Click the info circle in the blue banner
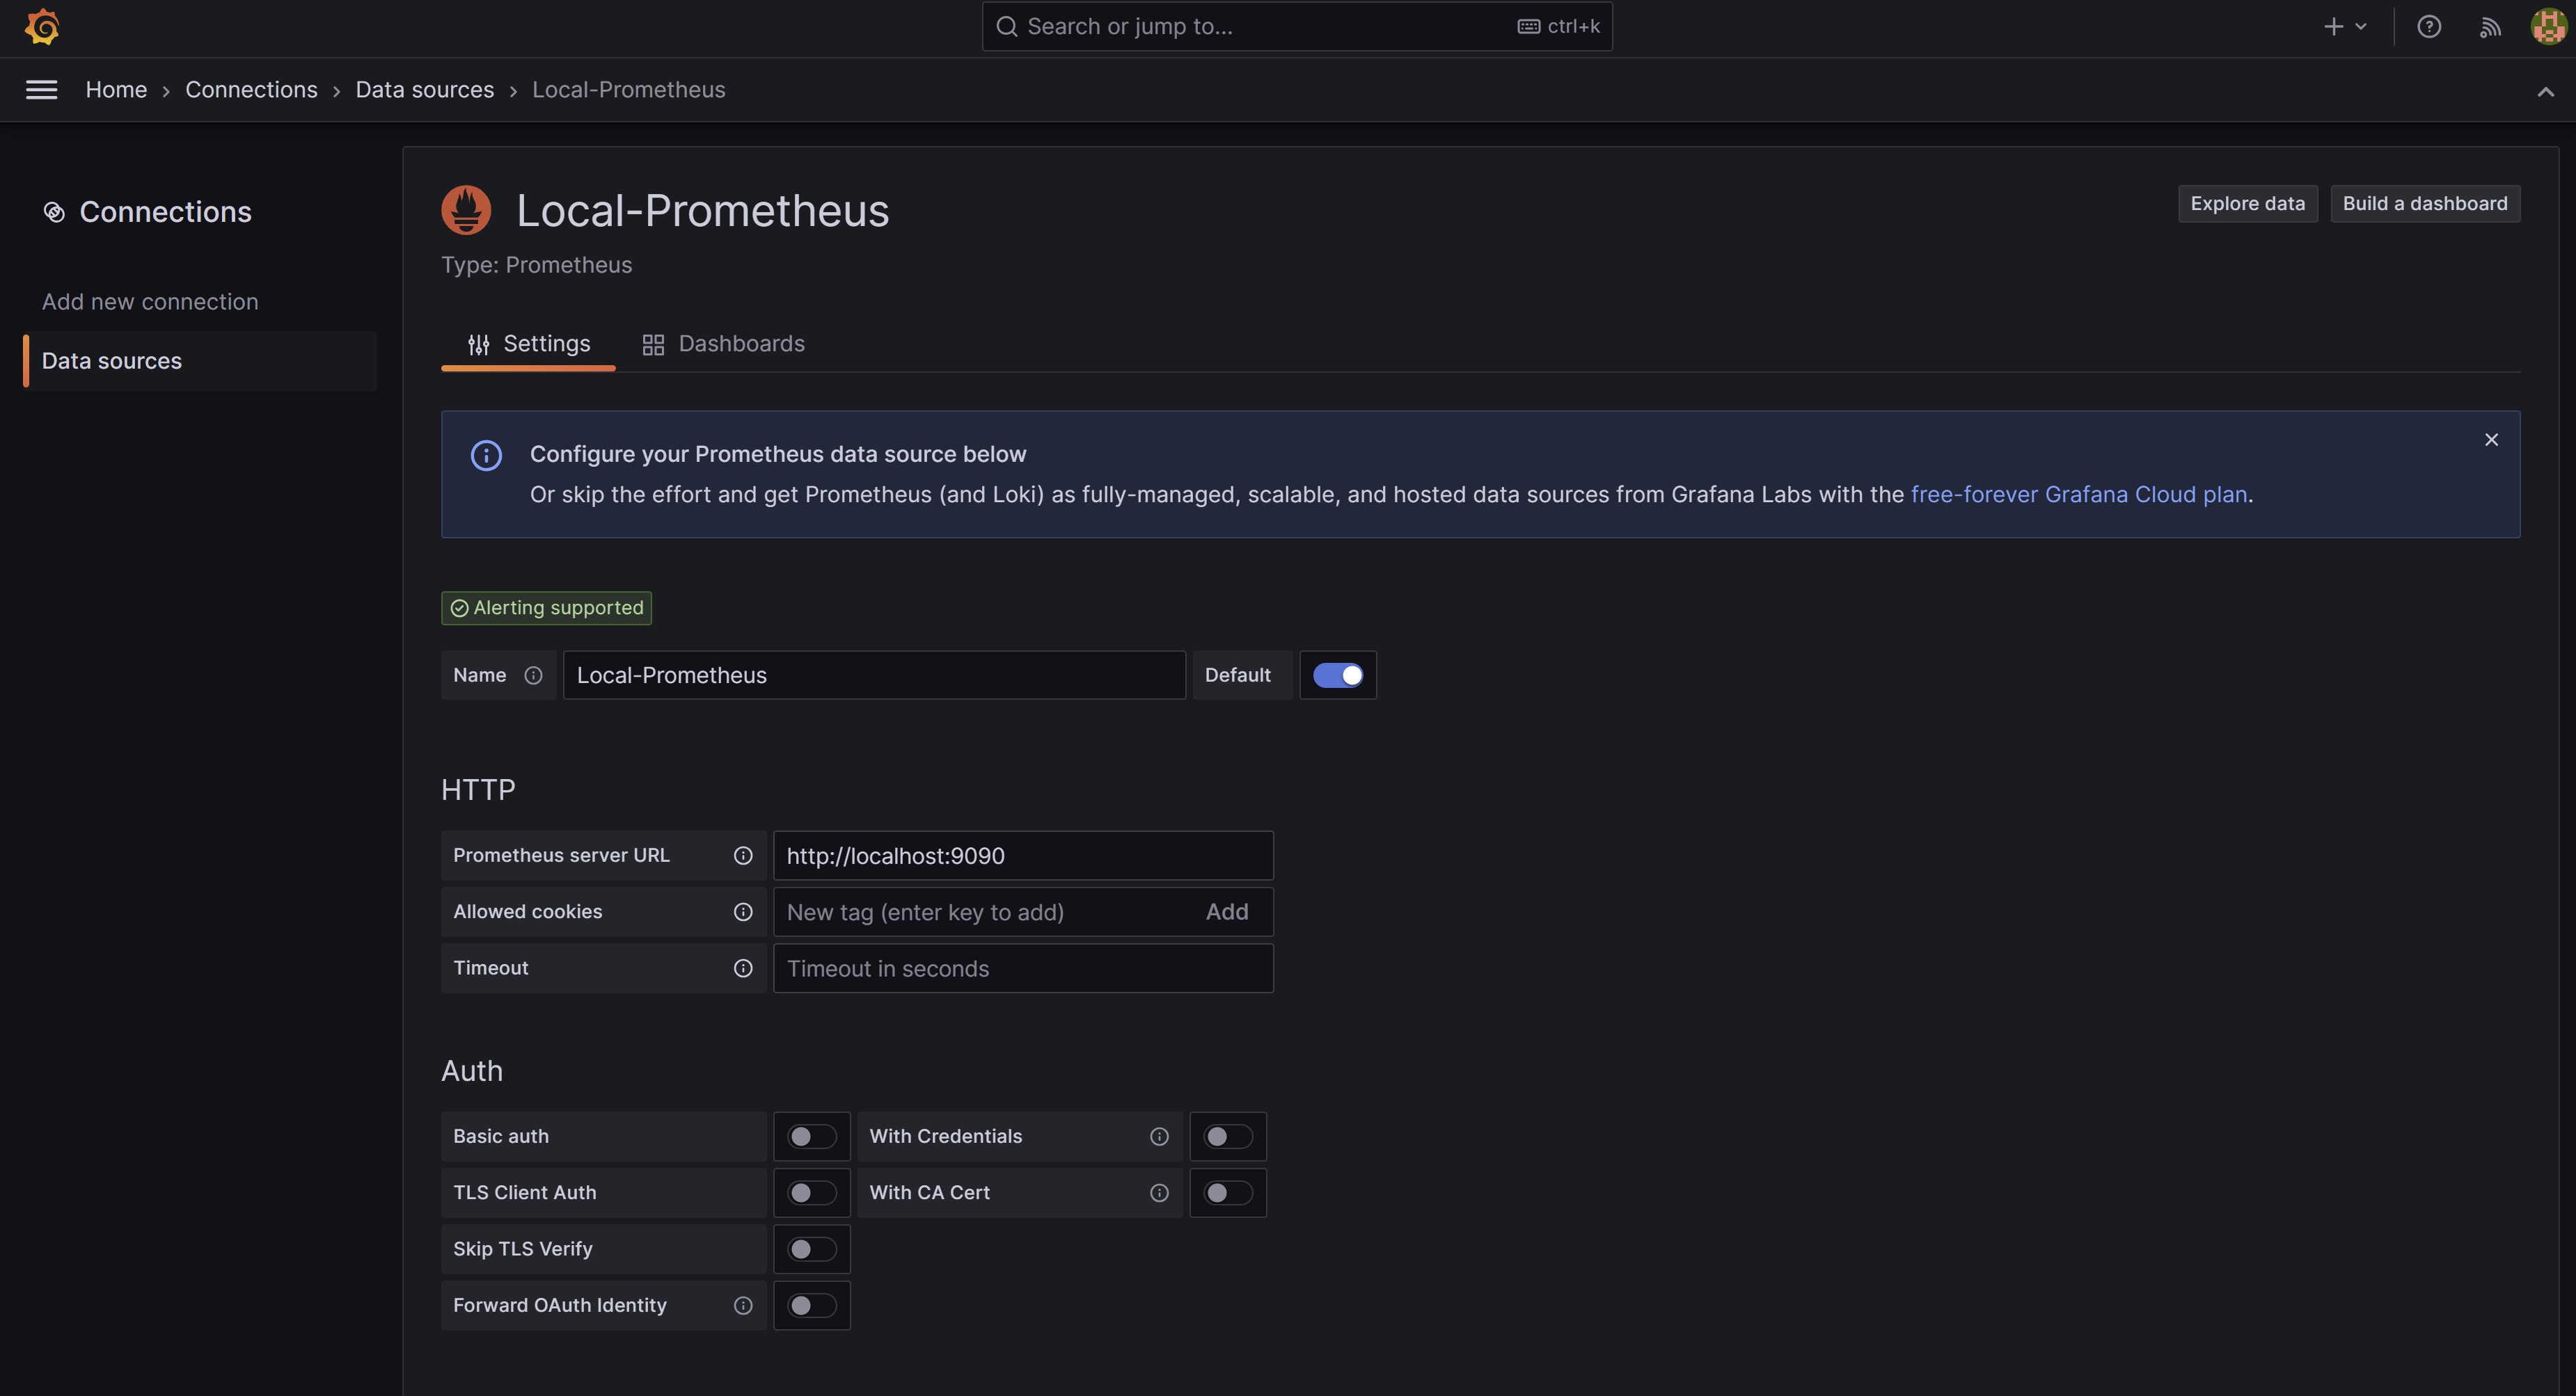 click(x=486, y=456)
